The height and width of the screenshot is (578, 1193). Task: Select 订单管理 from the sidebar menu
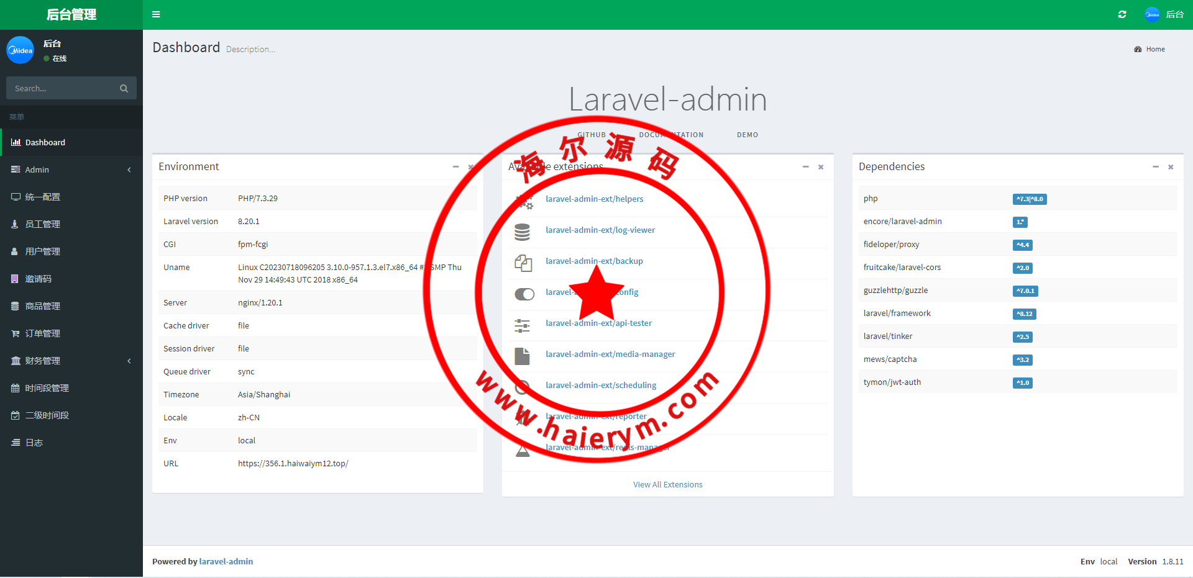click(x=43, y=333)
